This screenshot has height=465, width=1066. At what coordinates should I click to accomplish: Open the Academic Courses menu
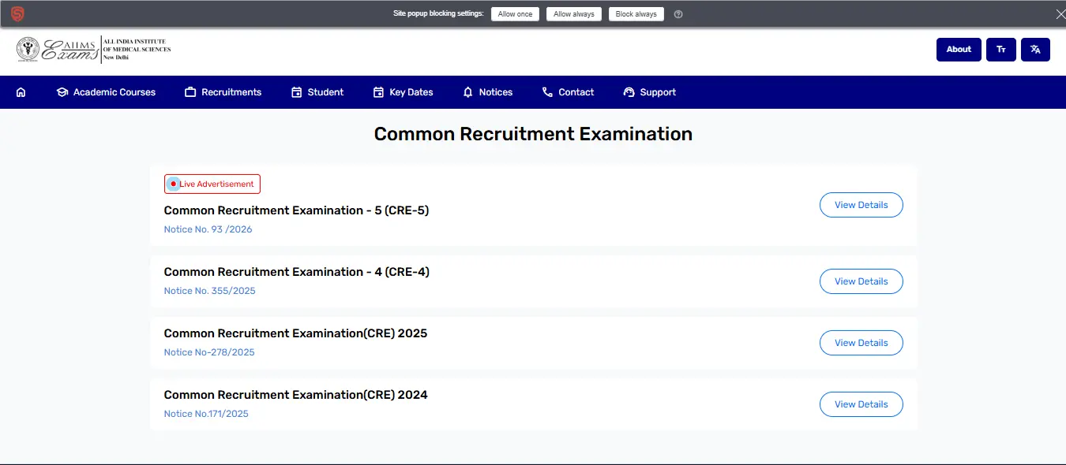pos(106,92)
